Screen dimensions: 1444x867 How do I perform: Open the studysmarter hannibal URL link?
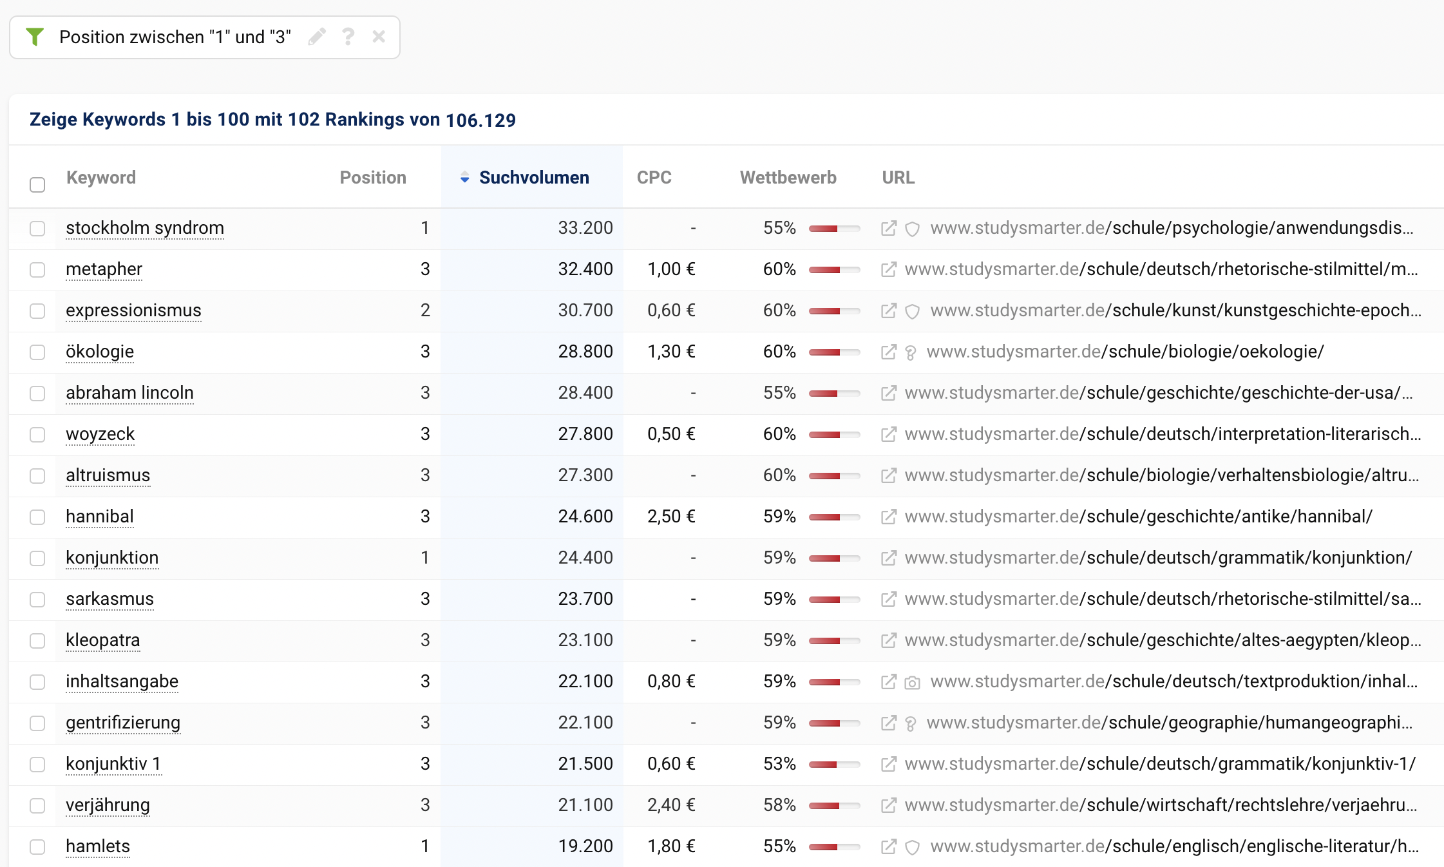[x=1139, y=517]
